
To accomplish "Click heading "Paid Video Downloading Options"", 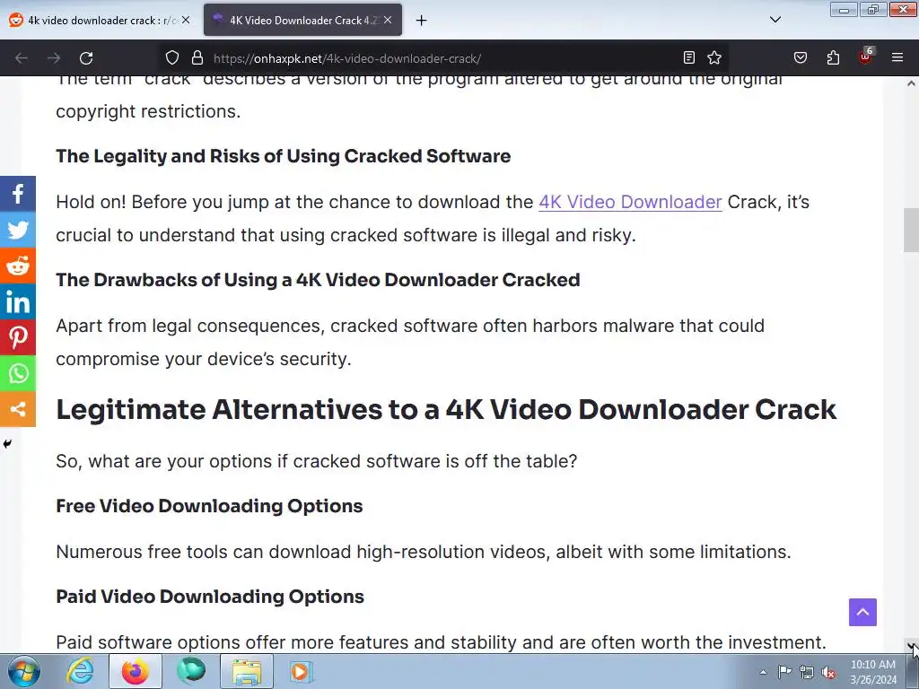I will 210,597.
